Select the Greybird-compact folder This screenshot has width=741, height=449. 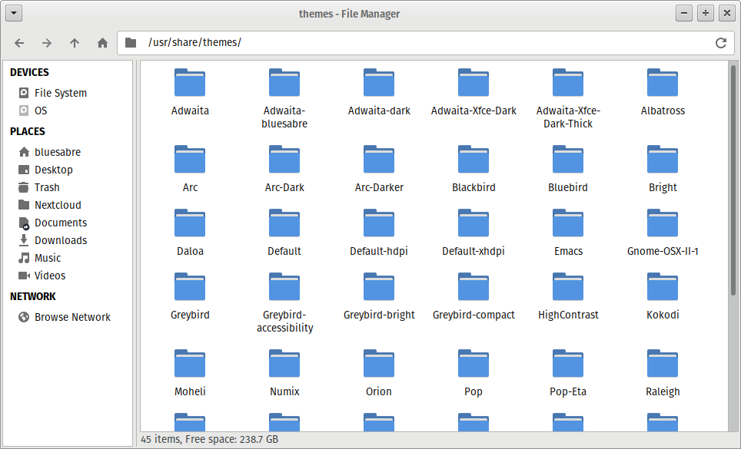(x=474, y=297)
